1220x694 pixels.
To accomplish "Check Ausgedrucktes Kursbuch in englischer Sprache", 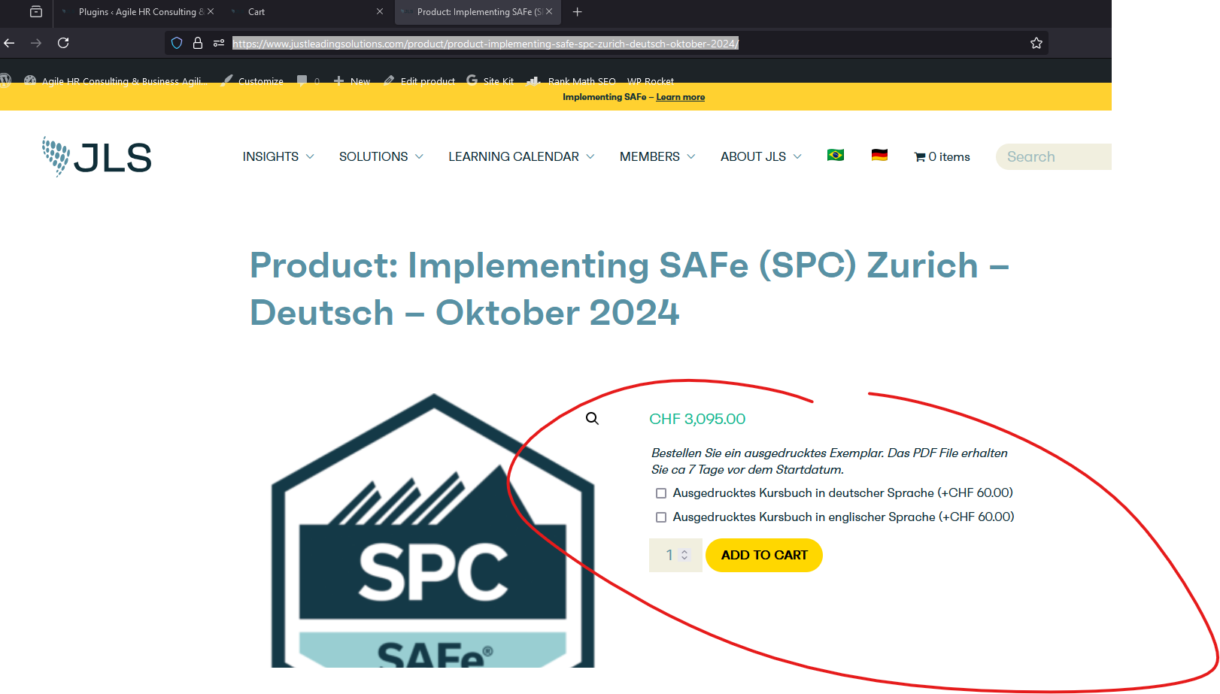I will point(661,517).
